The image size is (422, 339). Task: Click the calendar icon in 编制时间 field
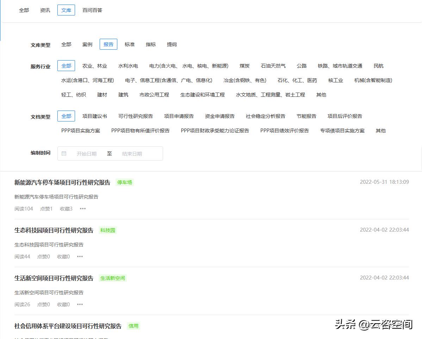click(x=64, y=153)
